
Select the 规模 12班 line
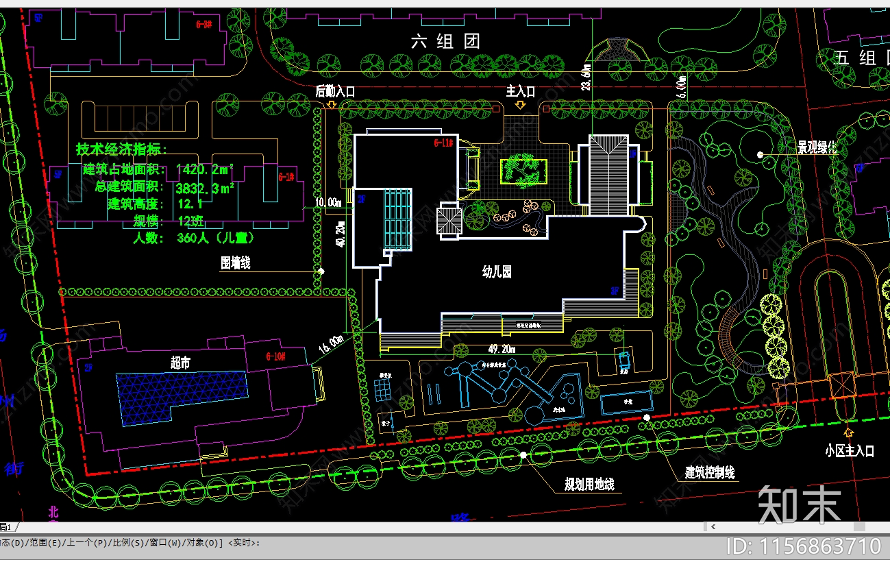[x=167, y=221]
